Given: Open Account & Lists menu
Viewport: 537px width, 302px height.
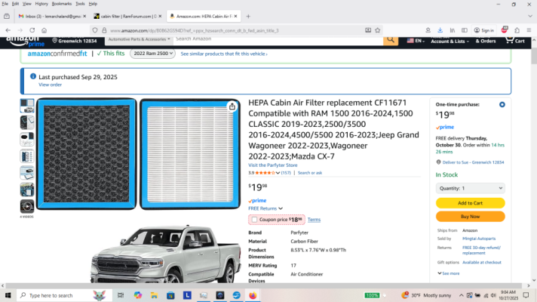Looking at the screenshot, I should click(450, 40).
